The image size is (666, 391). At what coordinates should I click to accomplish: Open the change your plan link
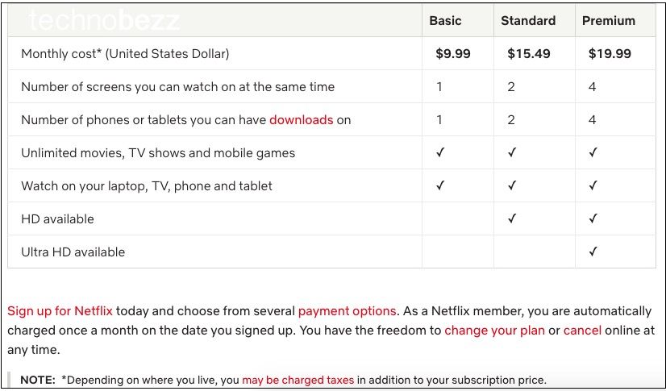click(x=494, y=331)
